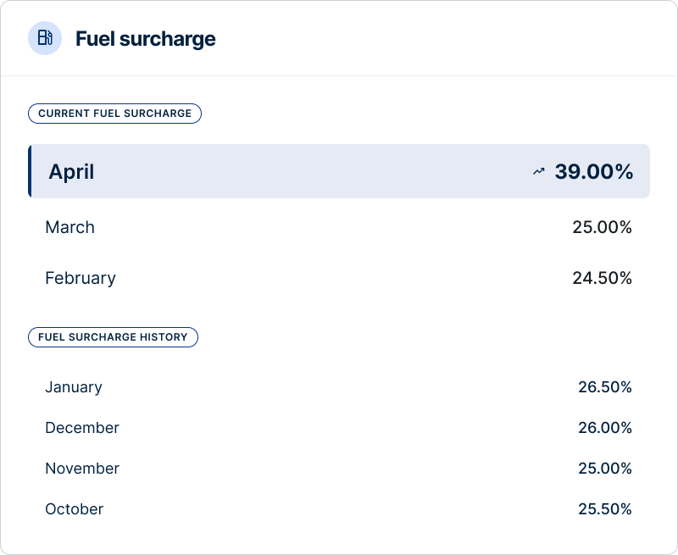This screenshot has height=555, width=678.
Task: Click November's 25.00% surcharge value
Action: (x=604, y=469)
